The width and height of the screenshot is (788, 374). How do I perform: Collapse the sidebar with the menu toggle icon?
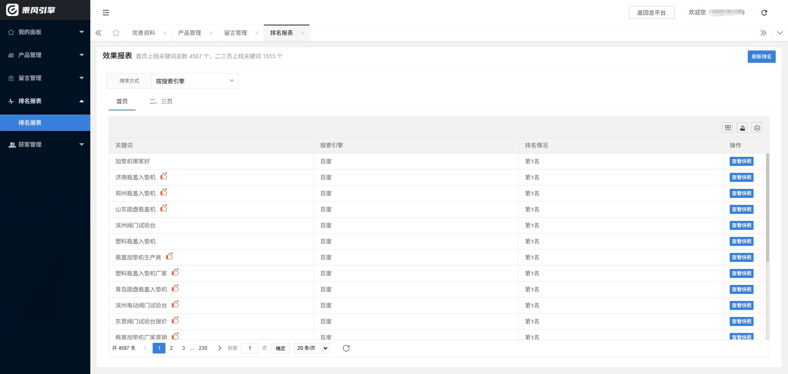coord(106,13)
